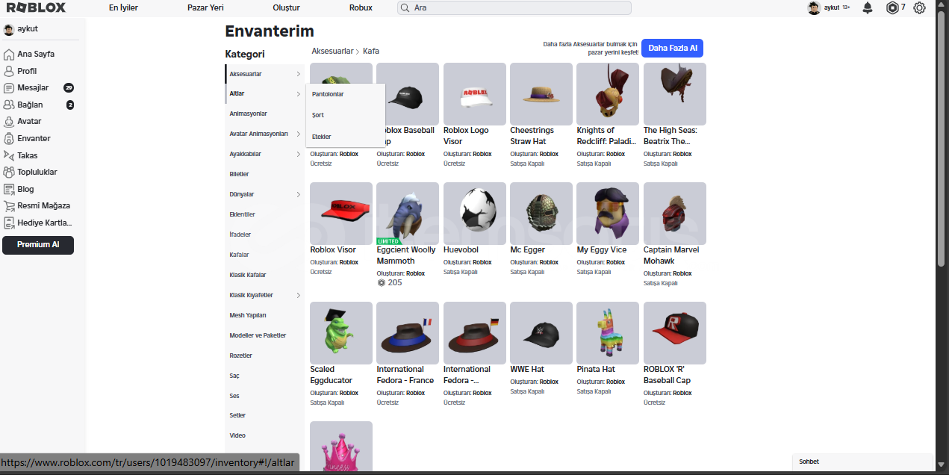The image size is (949, 475).
Task: Expand the Avatar Animasyonları category arrow
Action: tap(298, 134)
